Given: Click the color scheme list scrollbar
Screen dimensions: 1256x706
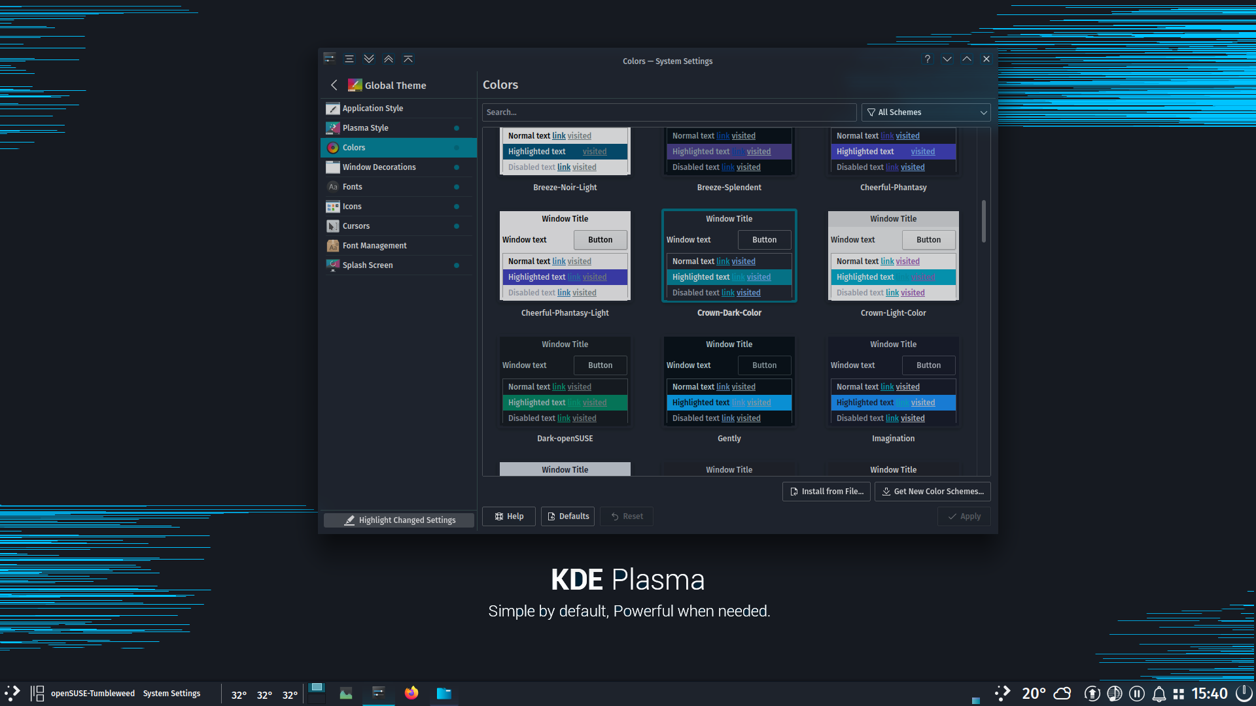Looking at the screenshot, I should pos(983,221).
